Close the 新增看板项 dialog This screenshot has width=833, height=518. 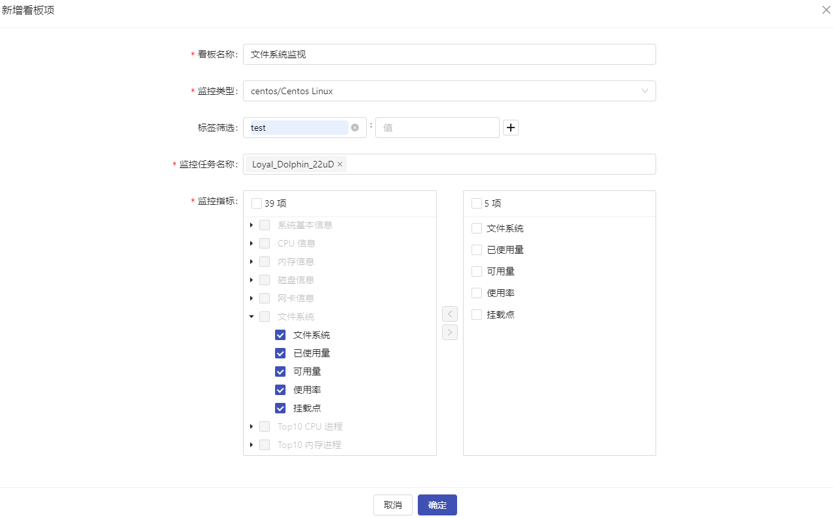tap(826, 10)
